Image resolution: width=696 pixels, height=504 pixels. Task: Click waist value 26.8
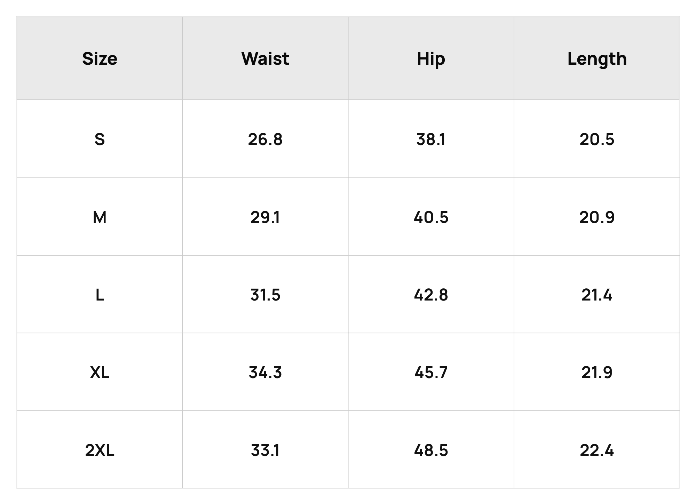pyautogui.click(x=265, y=139)
